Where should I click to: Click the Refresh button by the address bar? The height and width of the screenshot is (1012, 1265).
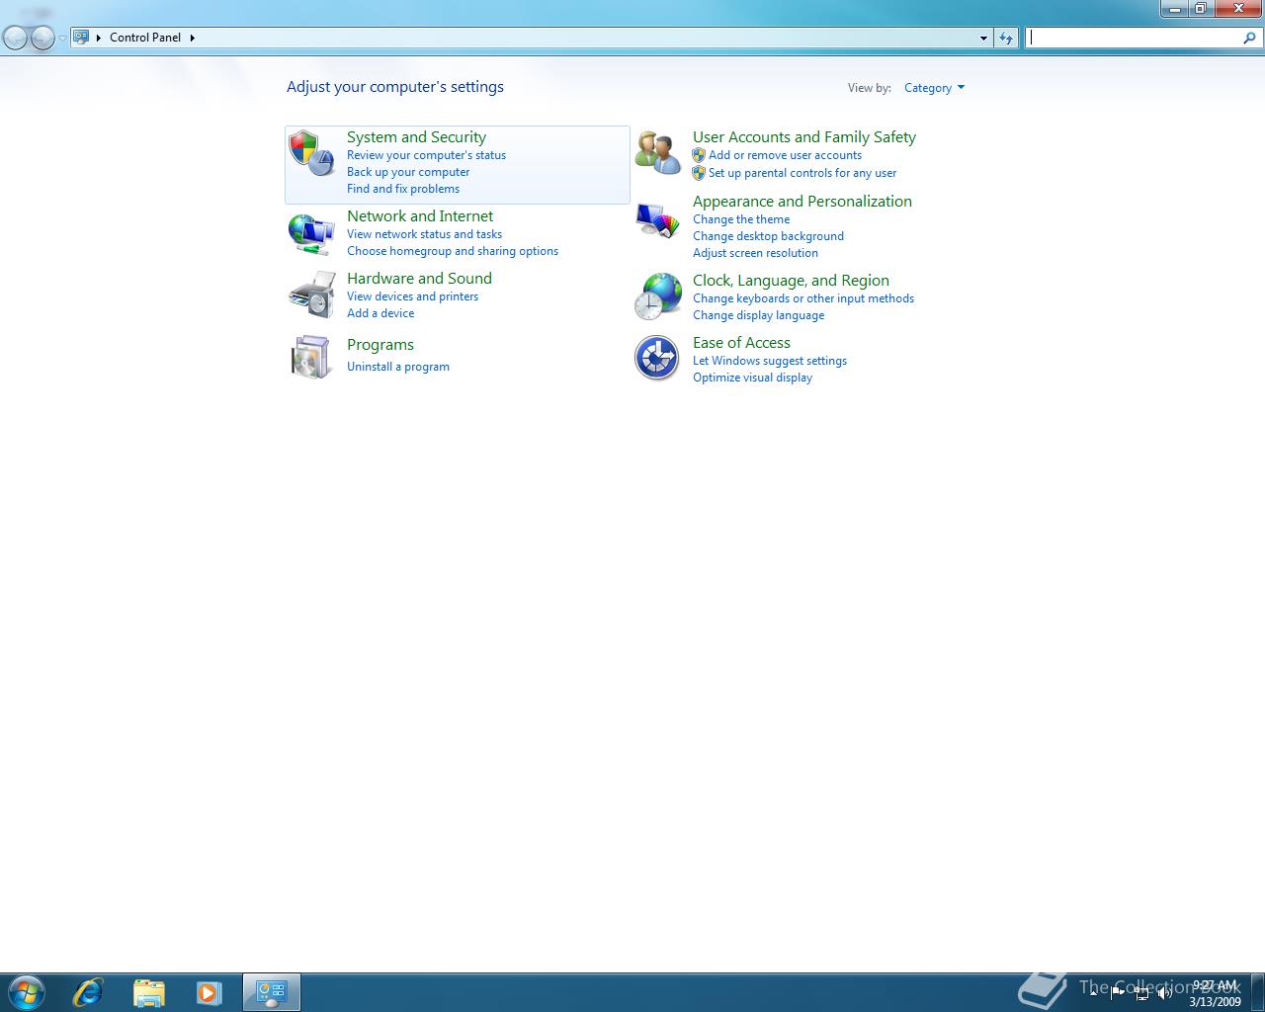[x=1006, y=38]
